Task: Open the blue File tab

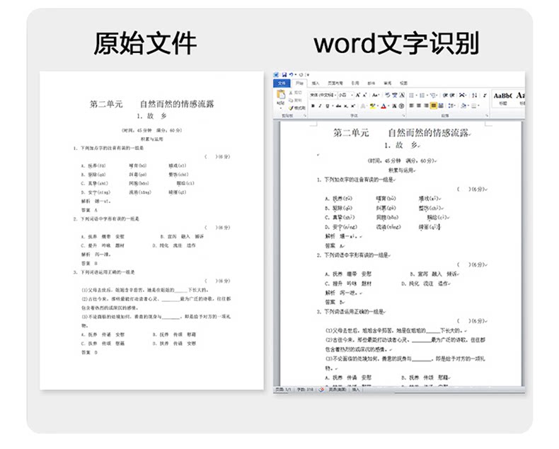Action: [282, 83]
